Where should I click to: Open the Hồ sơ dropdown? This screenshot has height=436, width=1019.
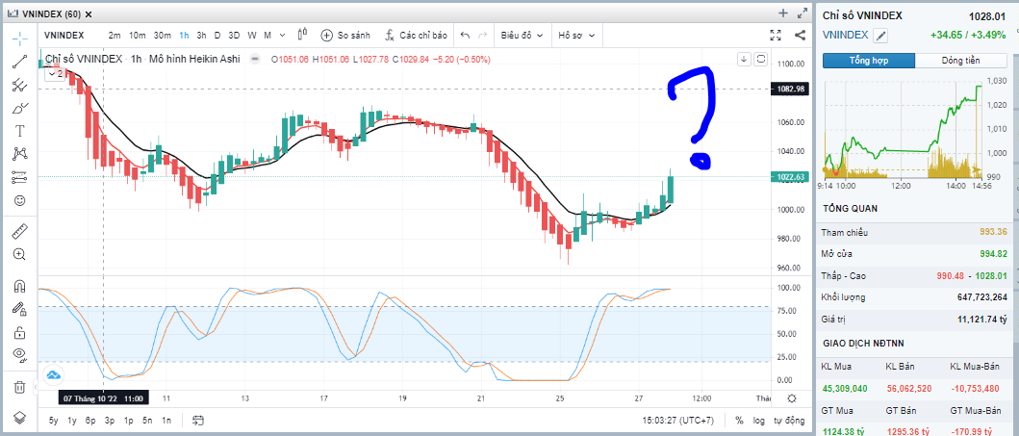(x=576, y=35)
